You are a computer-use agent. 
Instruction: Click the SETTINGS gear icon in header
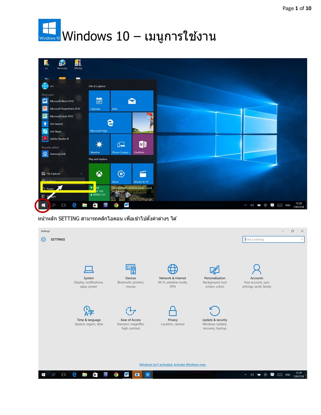coord(43,240)
